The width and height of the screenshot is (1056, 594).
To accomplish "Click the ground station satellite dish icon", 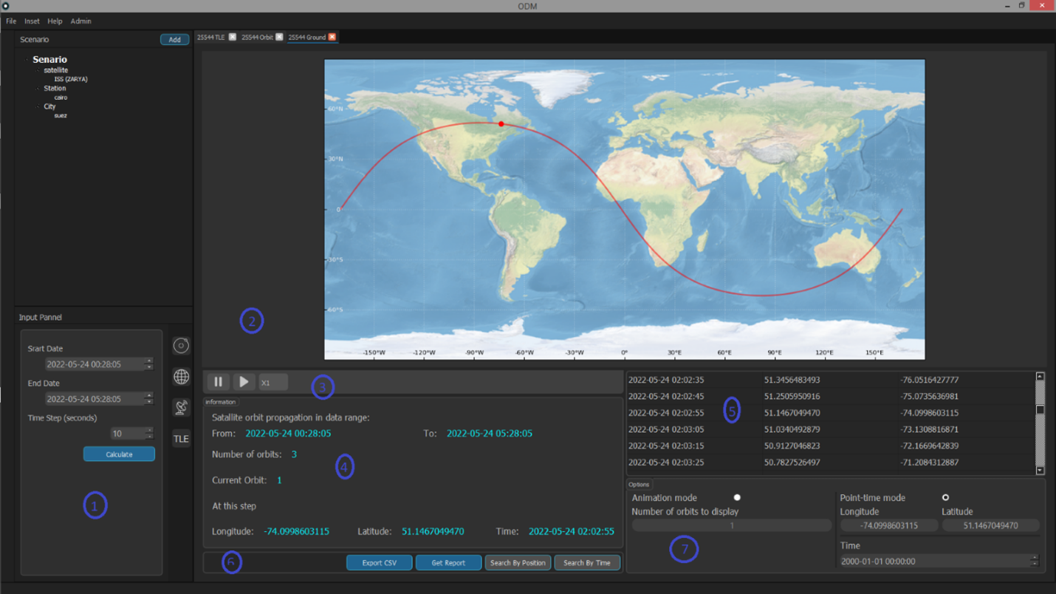I will [x=181, y=407].
